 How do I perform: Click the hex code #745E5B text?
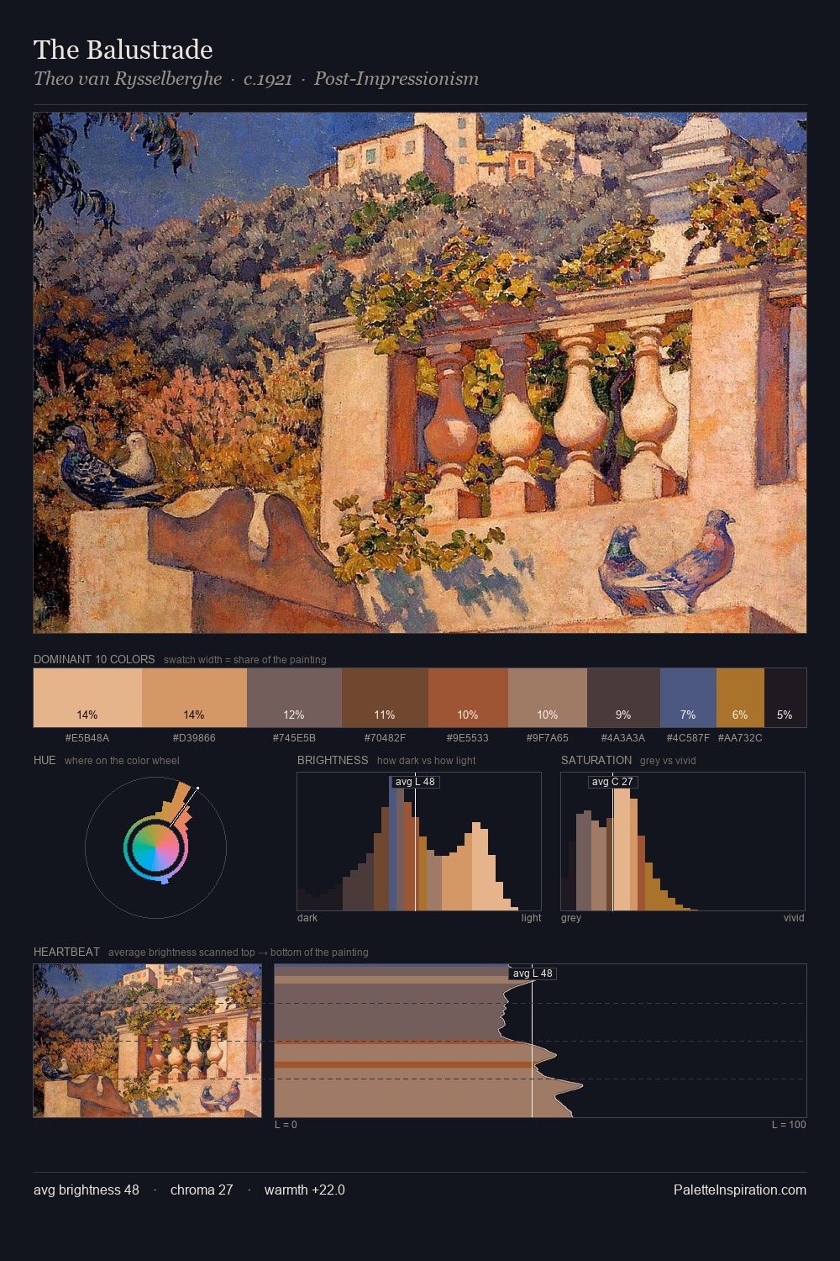pyautogui.click(x=294, y=738)
